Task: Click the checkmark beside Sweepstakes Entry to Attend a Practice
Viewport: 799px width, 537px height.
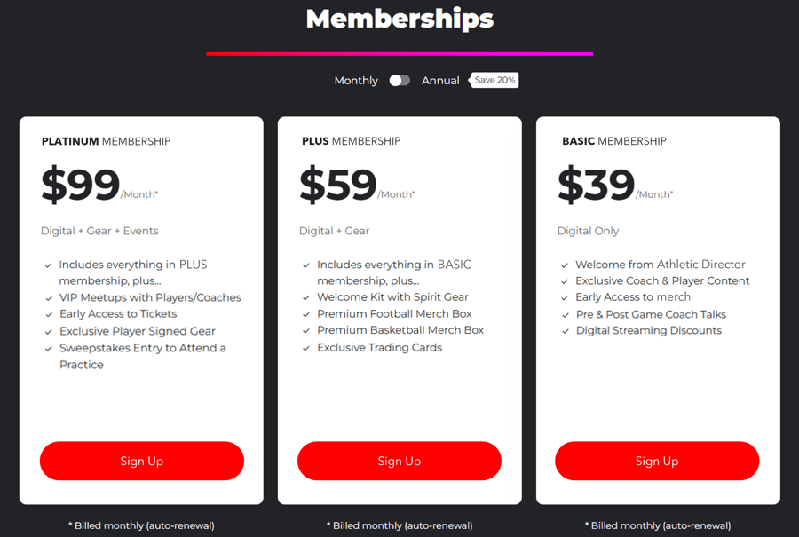Action: (47, 347)
